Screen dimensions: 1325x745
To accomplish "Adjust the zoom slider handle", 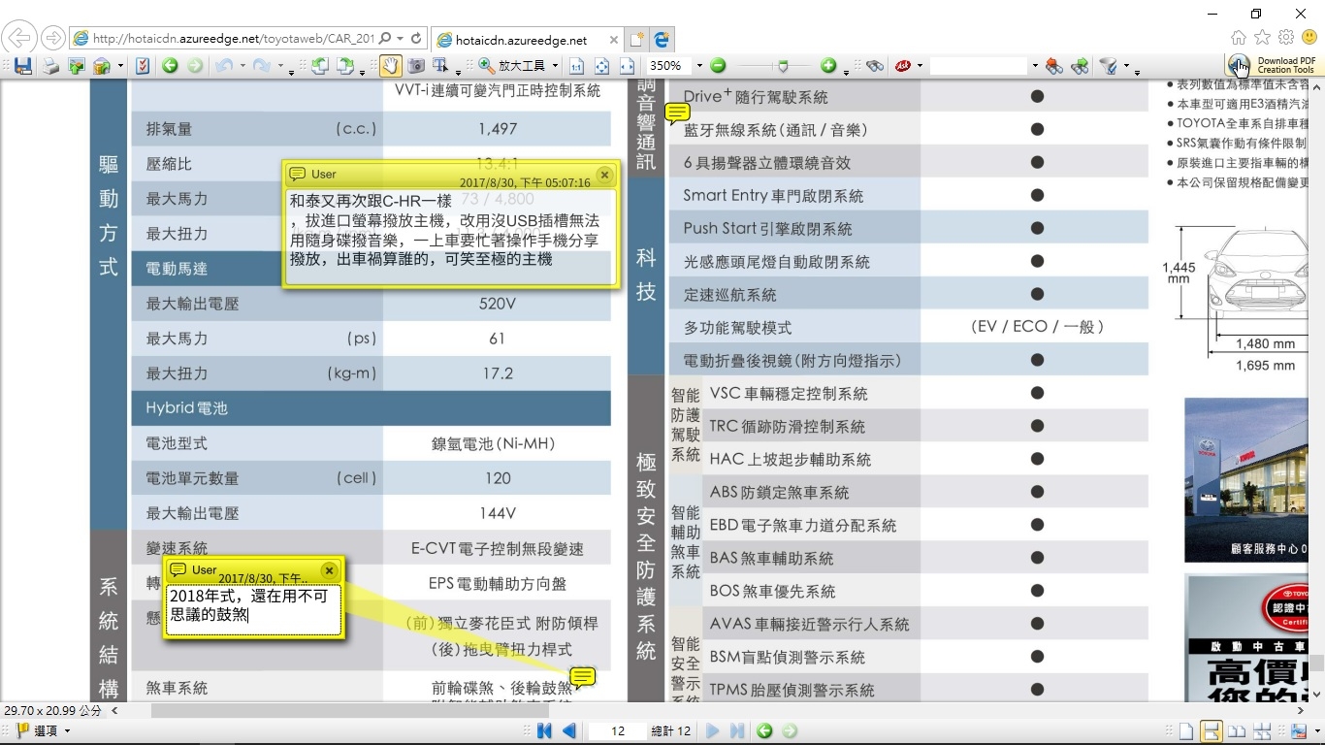I will click(x=782, y=66).
